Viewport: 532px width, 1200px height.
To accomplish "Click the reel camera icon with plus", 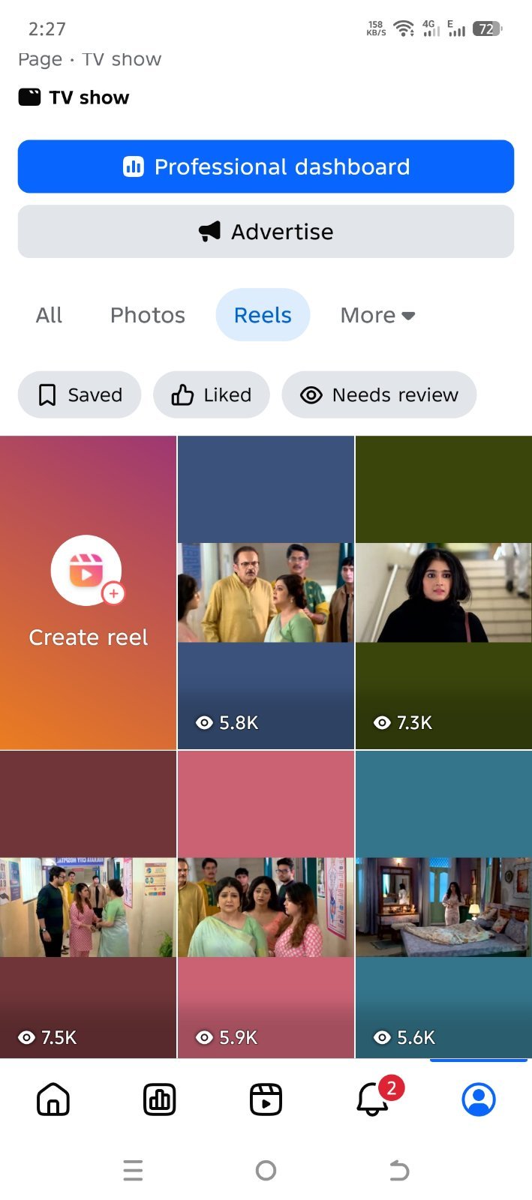I will 88,571.
